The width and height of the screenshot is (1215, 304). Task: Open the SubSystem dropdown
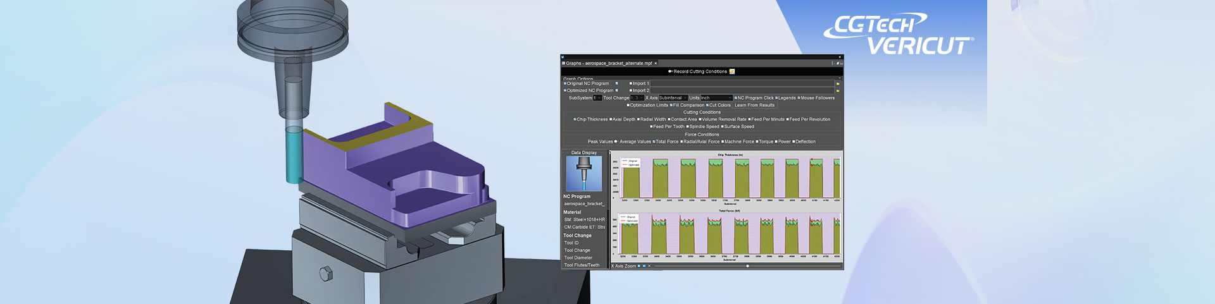[x=597, y=98]
